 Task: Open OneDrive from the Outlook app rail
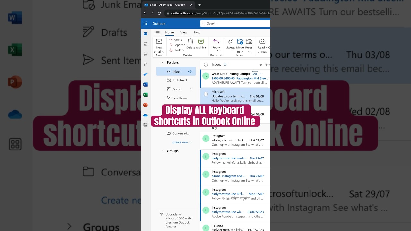145,115
